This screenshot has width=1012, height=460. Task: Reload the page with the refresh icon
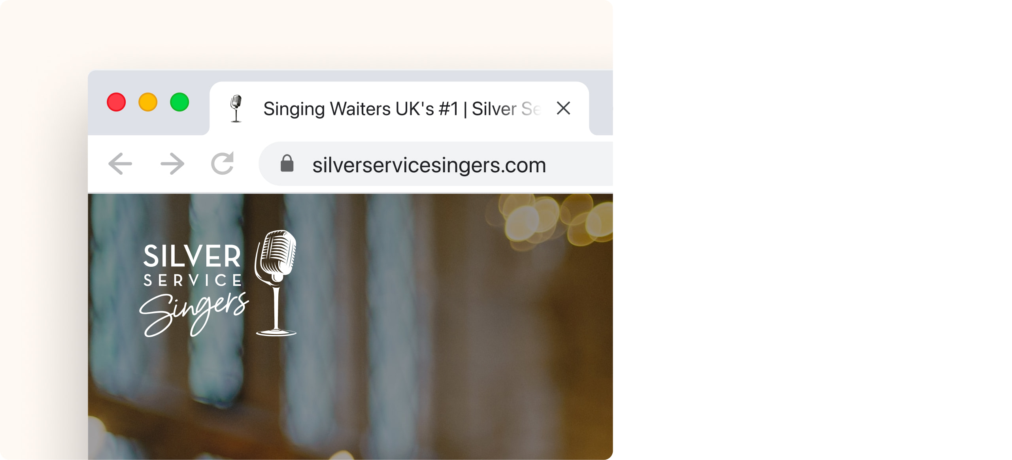click(223, 163)
